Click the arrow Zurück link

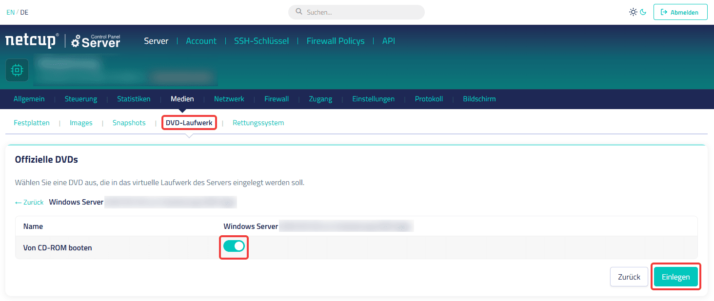coord(29,202)
